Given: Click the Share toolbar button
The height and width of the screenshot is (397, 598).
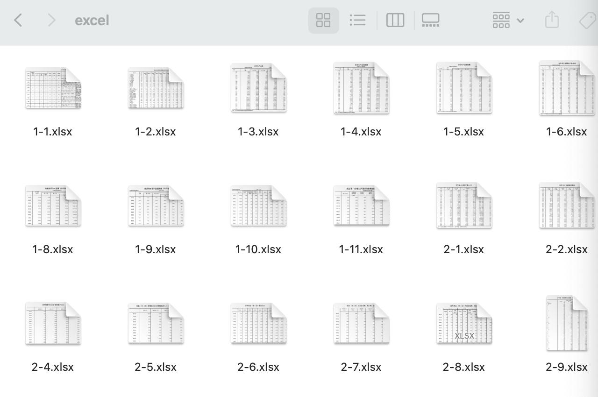Looking at the screenshot, I should pos(552,20).
